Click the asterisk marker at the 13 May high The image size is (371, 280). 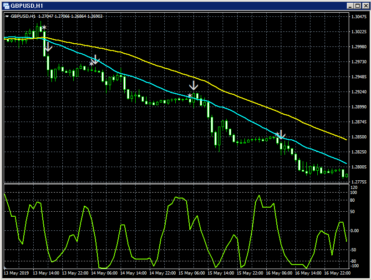[44, 27]
